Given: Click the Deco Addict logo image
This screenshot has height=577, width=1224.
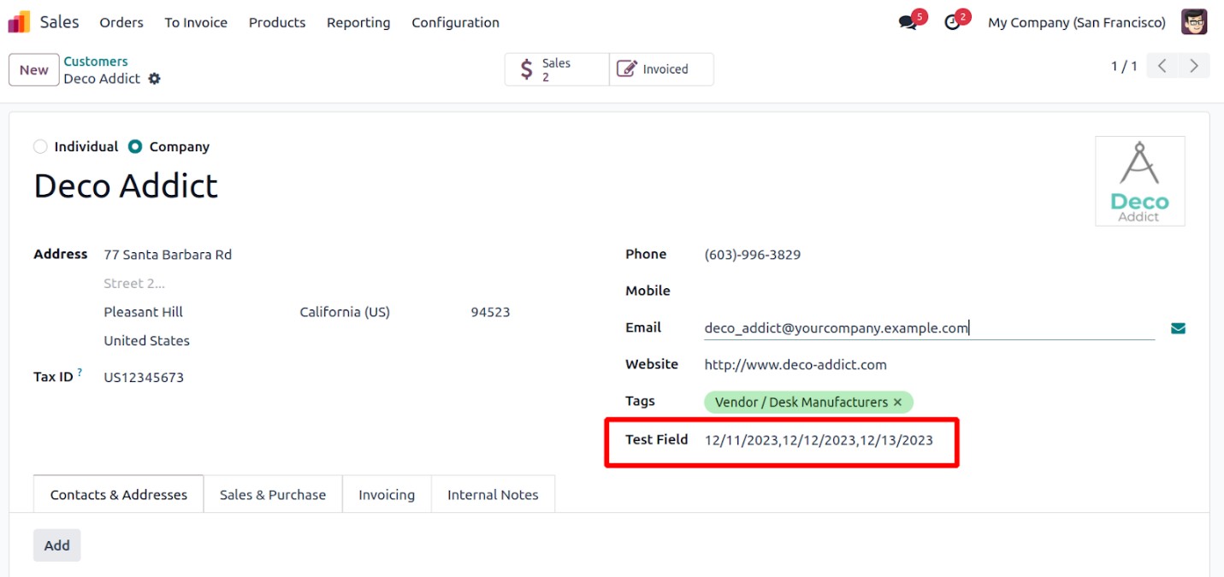Looking at the screenshot, I should coord(1139,181).
